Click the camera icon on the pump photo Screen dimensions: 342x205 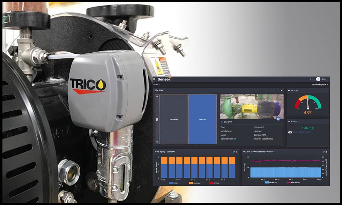[x=279, y=119]
